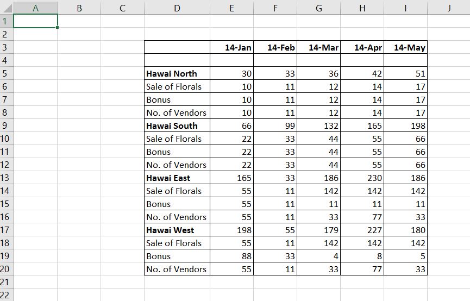
Task: Click the 14-Feb header cell
Action: pyautogui.click(x=275, y=47)
